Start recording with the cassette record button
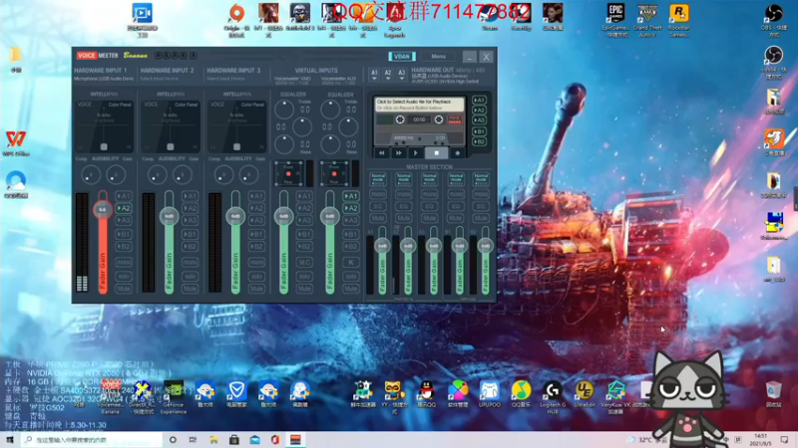 [457, 153]
